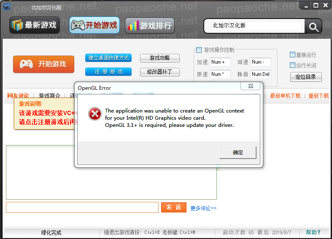Image resolution: width=332 pixels, height=239 pixels.
Task: Click the app logo icon in title bar
Action: click(7, 7)
